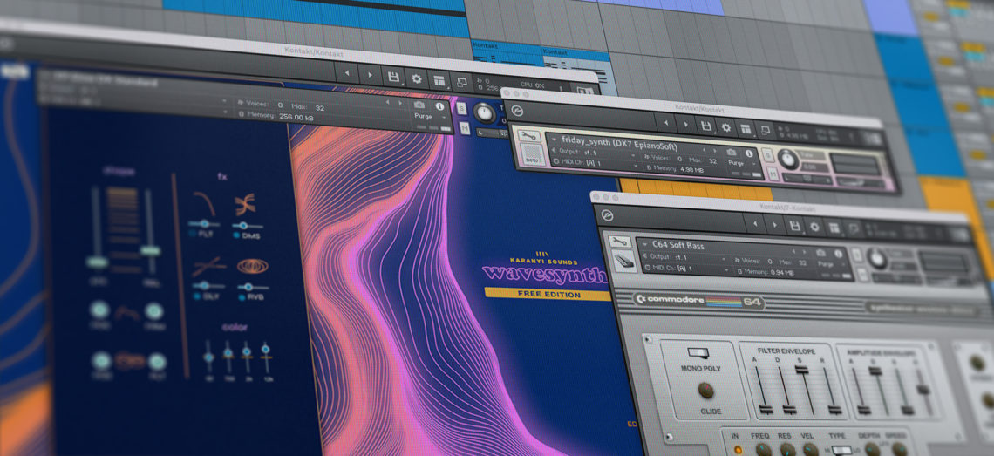The image size is (994, 456).
Task: Click the DMS effect icon in wavesynth fx
Action: coord(245,204)
